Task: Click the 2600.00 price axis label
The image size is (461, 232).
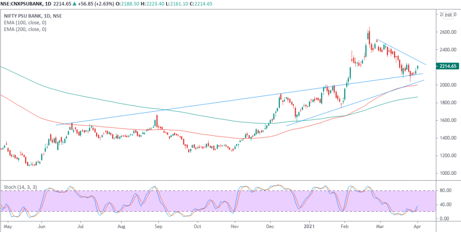Action: (448, 32)
